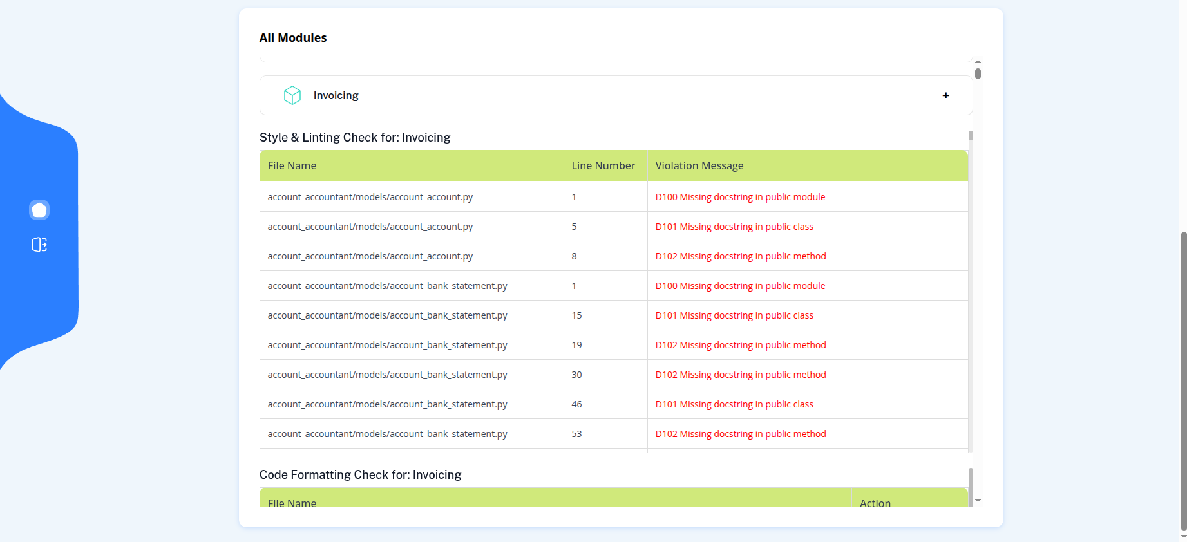Open the Invoicing module row

616,95
